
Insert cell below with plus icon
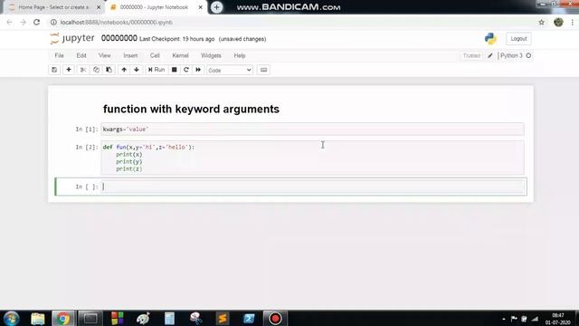pos(69,70)
